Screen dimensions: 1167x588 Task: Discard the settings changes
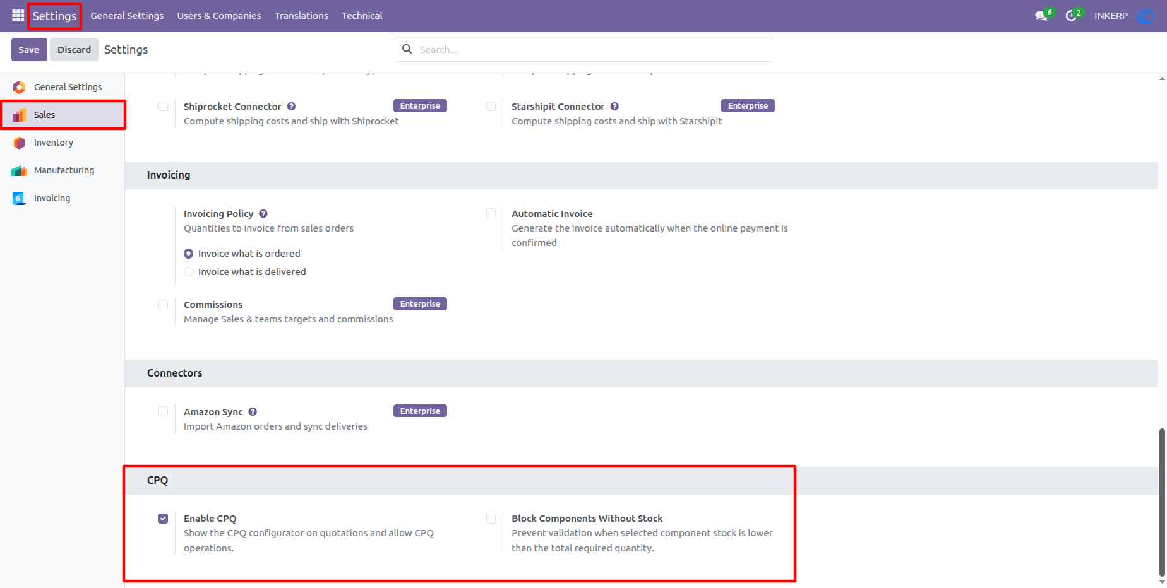(x=74, y=49)
